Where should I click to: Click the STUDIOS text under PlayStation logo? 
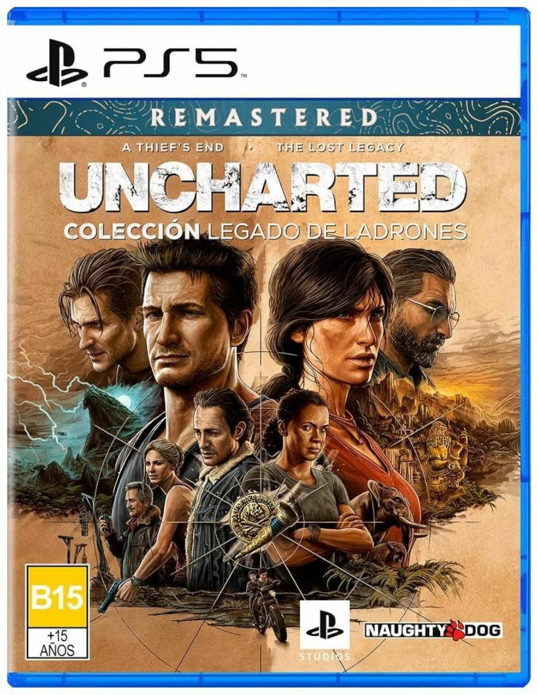[325, 656]
